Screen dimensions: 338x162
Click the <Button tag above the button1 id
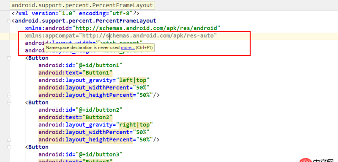point(37,58)
